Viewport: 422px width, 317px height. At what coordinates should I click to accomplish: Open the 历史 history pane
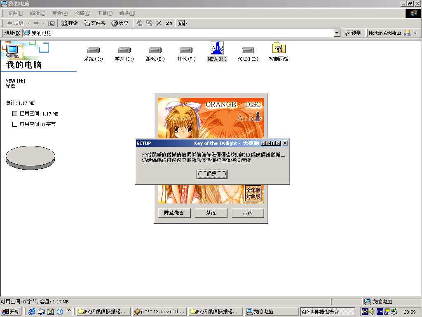coord(120,23)
